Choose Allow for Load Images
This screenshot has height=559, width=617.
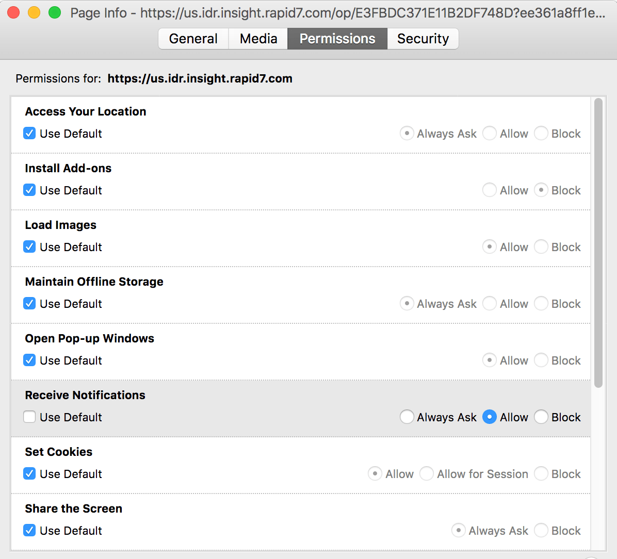[490, 246]
